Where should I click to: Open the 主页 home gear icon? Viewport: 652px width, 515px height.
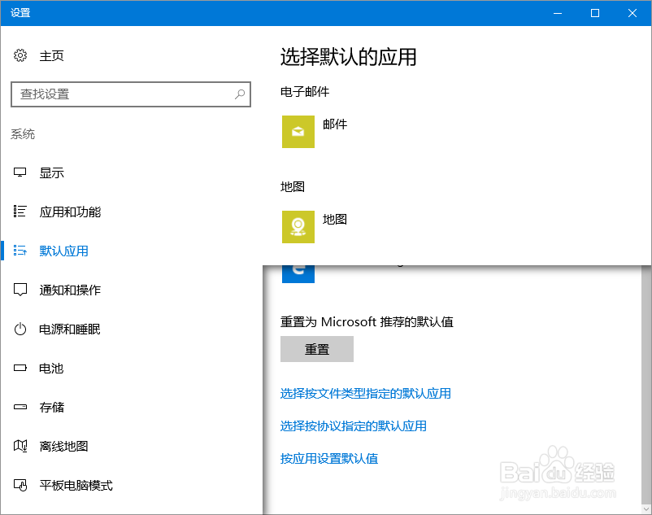20,55
